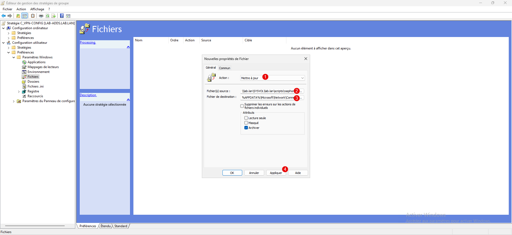512x235 pixels.
Task: Click the Fichier de destination input field
Action: pyautogui.click(x=267, y=98)
